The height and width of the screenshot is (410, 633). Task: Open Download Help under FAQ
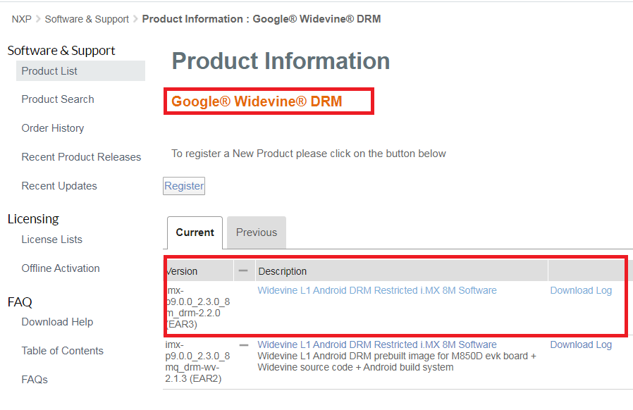(57, 322)
